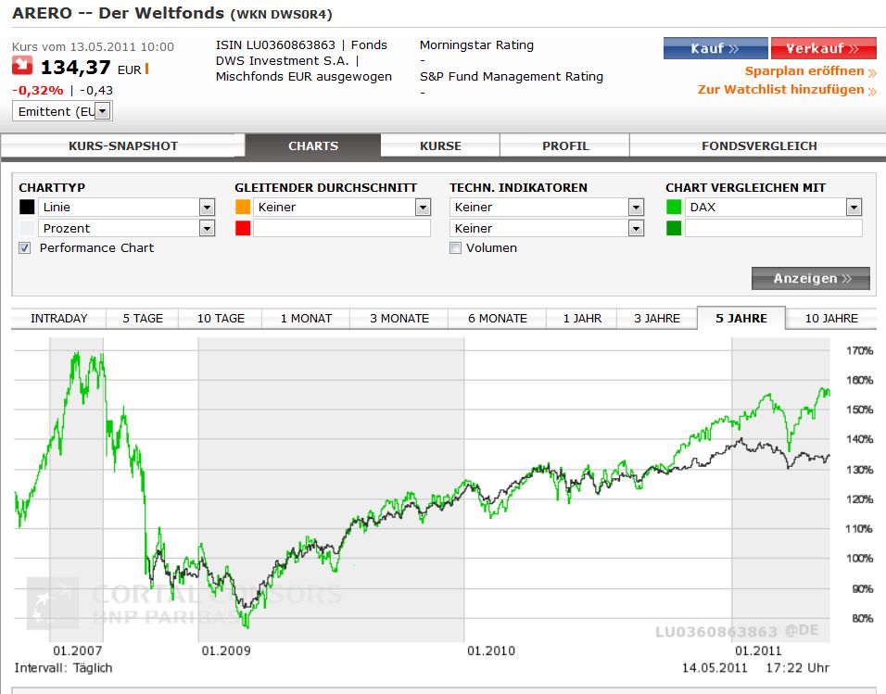Click the 01.2011 axis label on chart
Viewport: 886px width, 694px height.
[758, 650]
